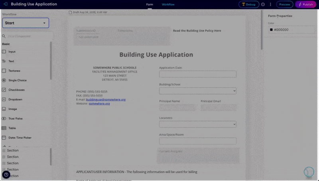Click the Basic category label

click(x=6, y=44)
